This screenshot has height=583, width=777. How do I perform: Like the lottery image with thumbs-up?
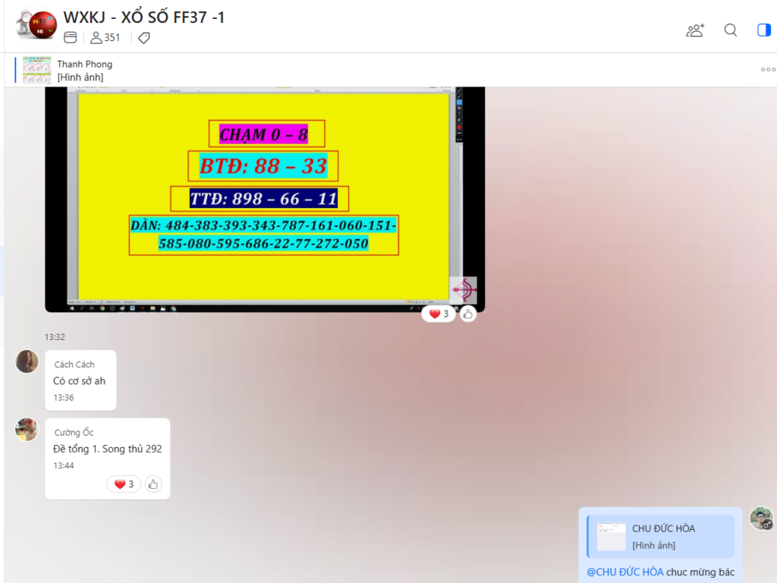[x=468, y=314]
